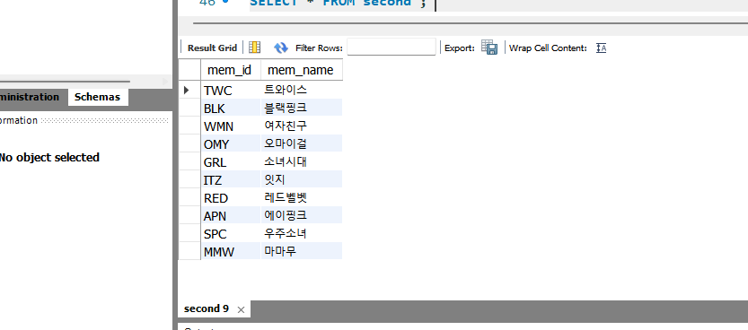Select the MMW cell

231,251
